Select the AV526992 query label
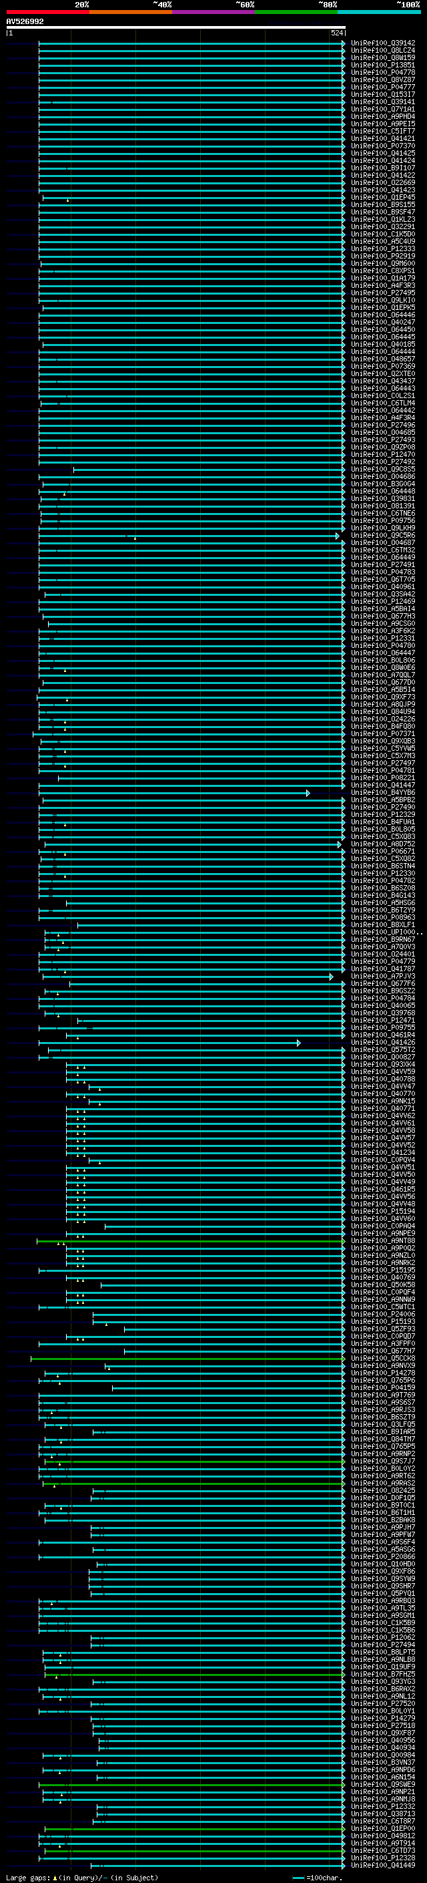Viewport: 427px width, 1883px height. (25, 21)
